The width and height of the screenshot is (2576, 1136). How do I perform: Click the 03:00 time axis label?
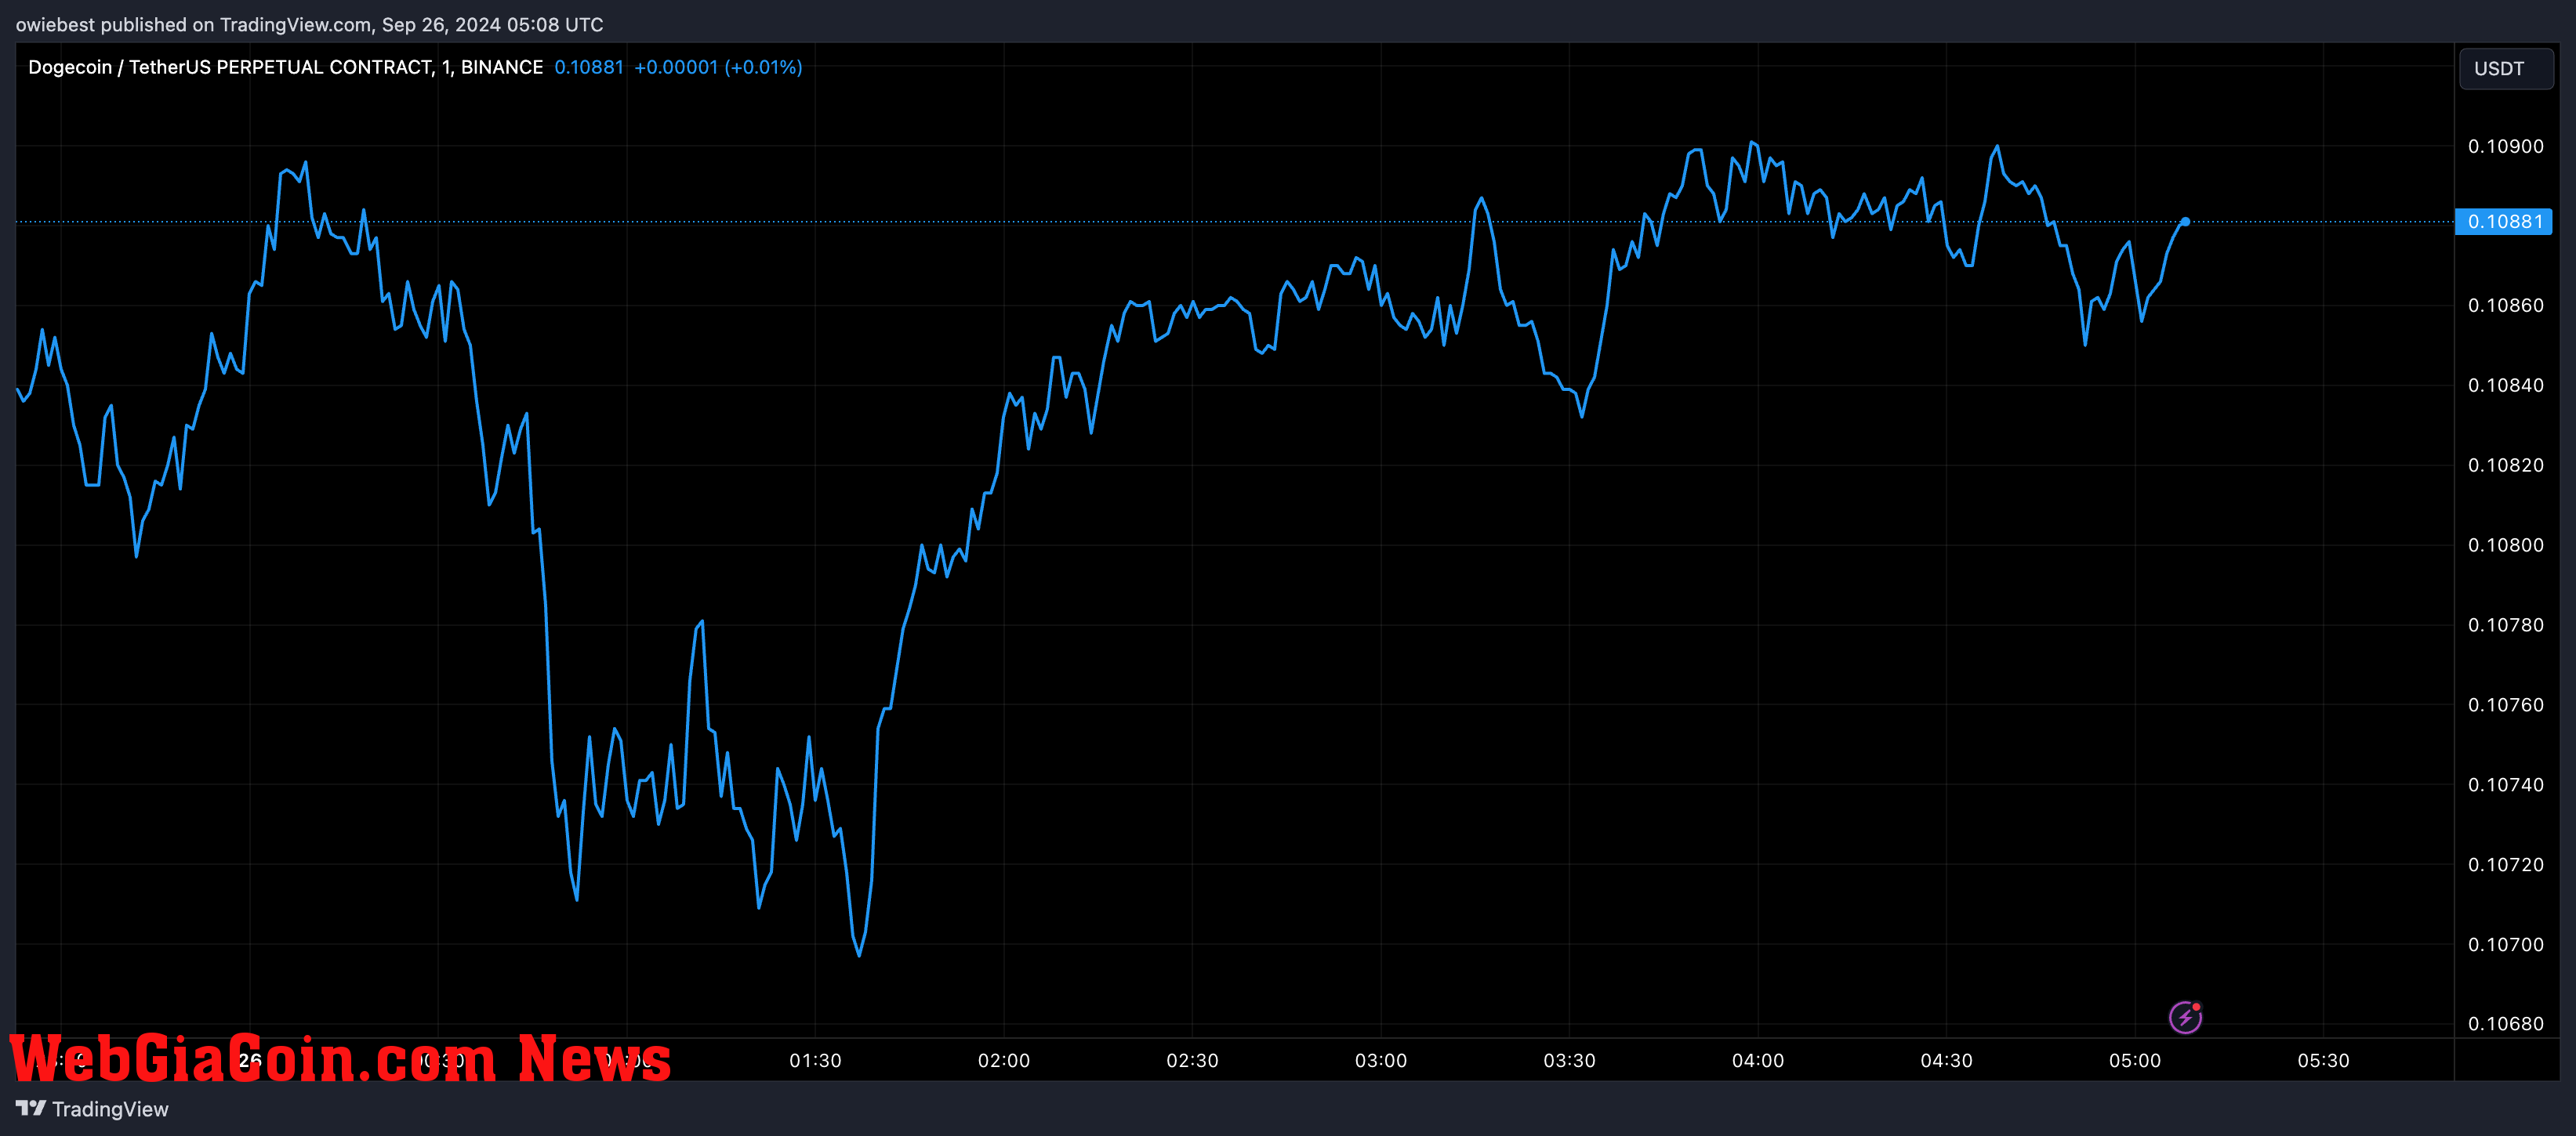point(1381,1061)
